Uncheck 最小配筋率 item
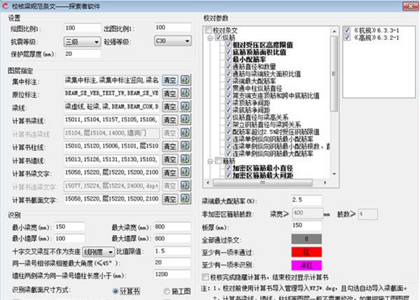420x300 pixels. tap(228, 59)
